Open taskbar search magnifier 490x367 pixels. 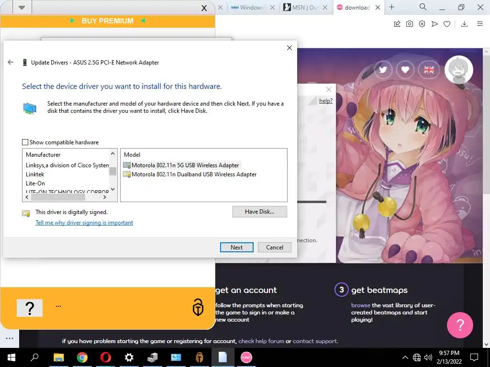(x=34, y=357)
